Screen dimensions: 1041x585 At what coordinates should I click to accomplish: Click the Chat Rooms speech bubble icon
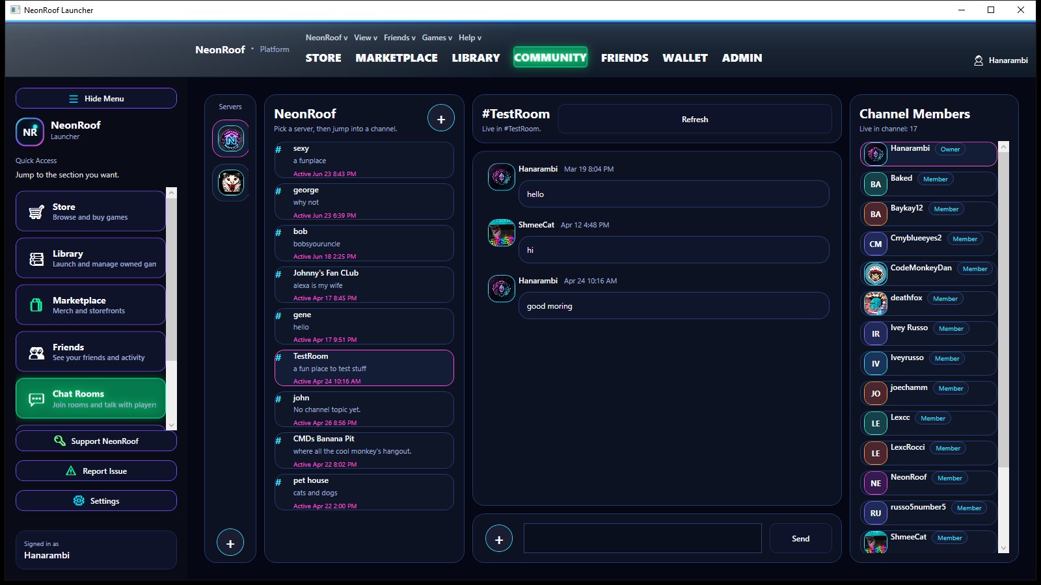point(36,399)
